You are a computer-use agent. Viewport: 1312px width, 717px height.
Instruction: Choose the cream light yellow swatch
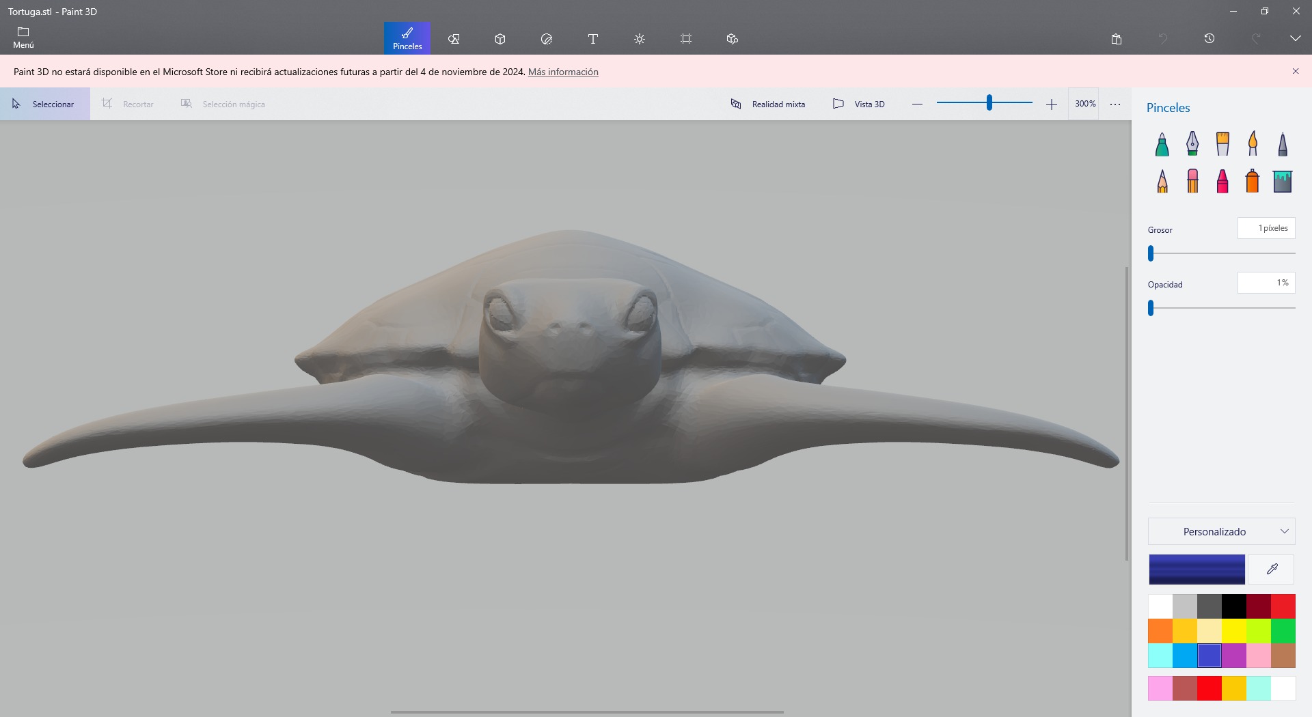1209,631
